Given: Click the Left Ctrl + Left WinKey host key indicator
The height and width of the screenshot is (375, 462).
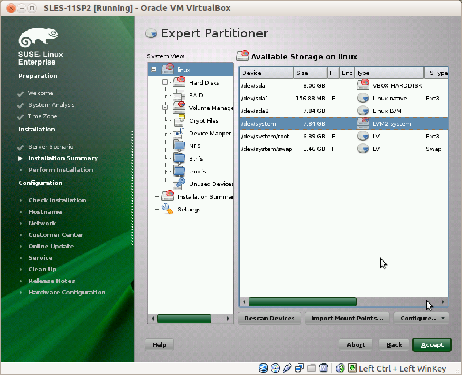Looking at the screenshot, I should 402,369.
